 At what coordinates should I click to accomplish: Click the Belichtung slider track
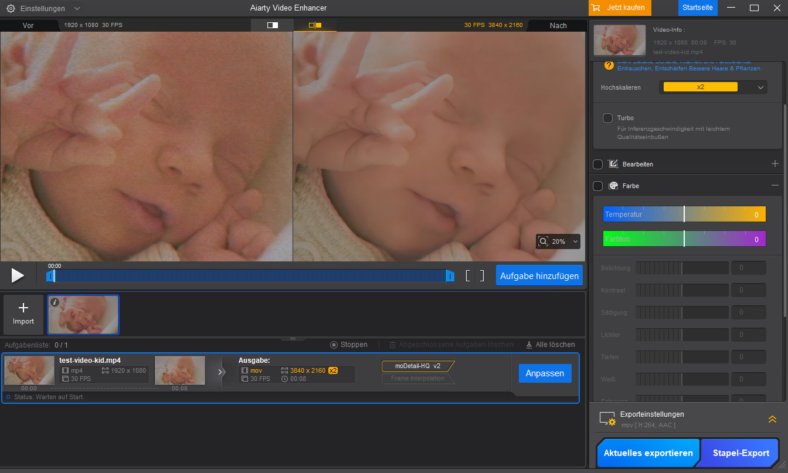pyautogui.click(x=682, y=268)
